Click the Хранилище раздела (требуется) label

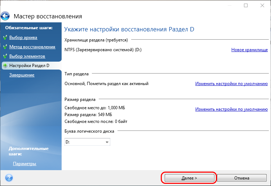tap(96, 40)
